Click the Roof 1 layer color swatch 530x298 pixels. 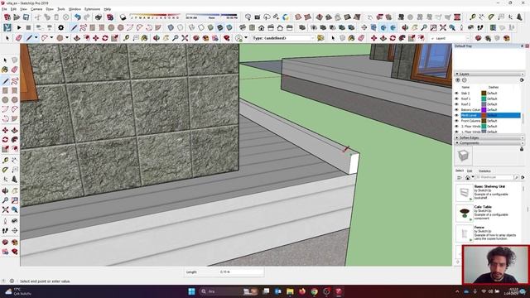point(484,99)
